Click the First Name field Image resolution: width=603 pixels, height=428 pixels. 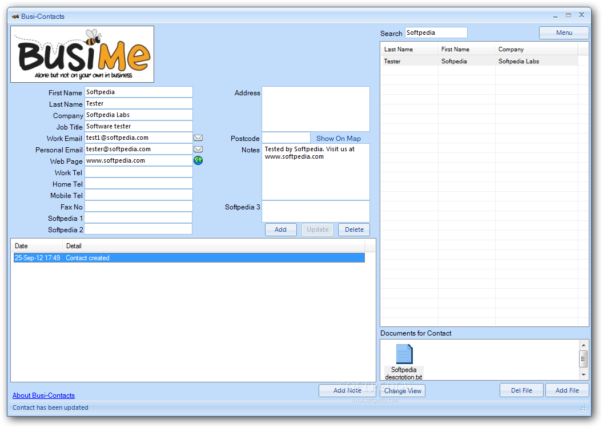point(138,92)
